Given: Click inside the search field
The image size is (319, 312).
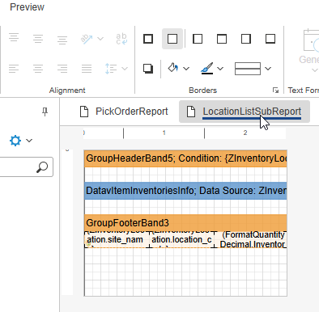Looking at the screenshot, I should click(x=26, y=167).
